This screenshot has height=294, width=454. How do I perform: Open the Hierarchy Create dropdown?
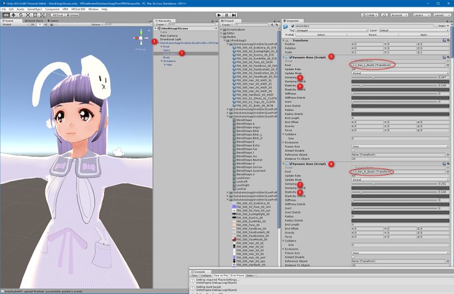pos(160,25)
